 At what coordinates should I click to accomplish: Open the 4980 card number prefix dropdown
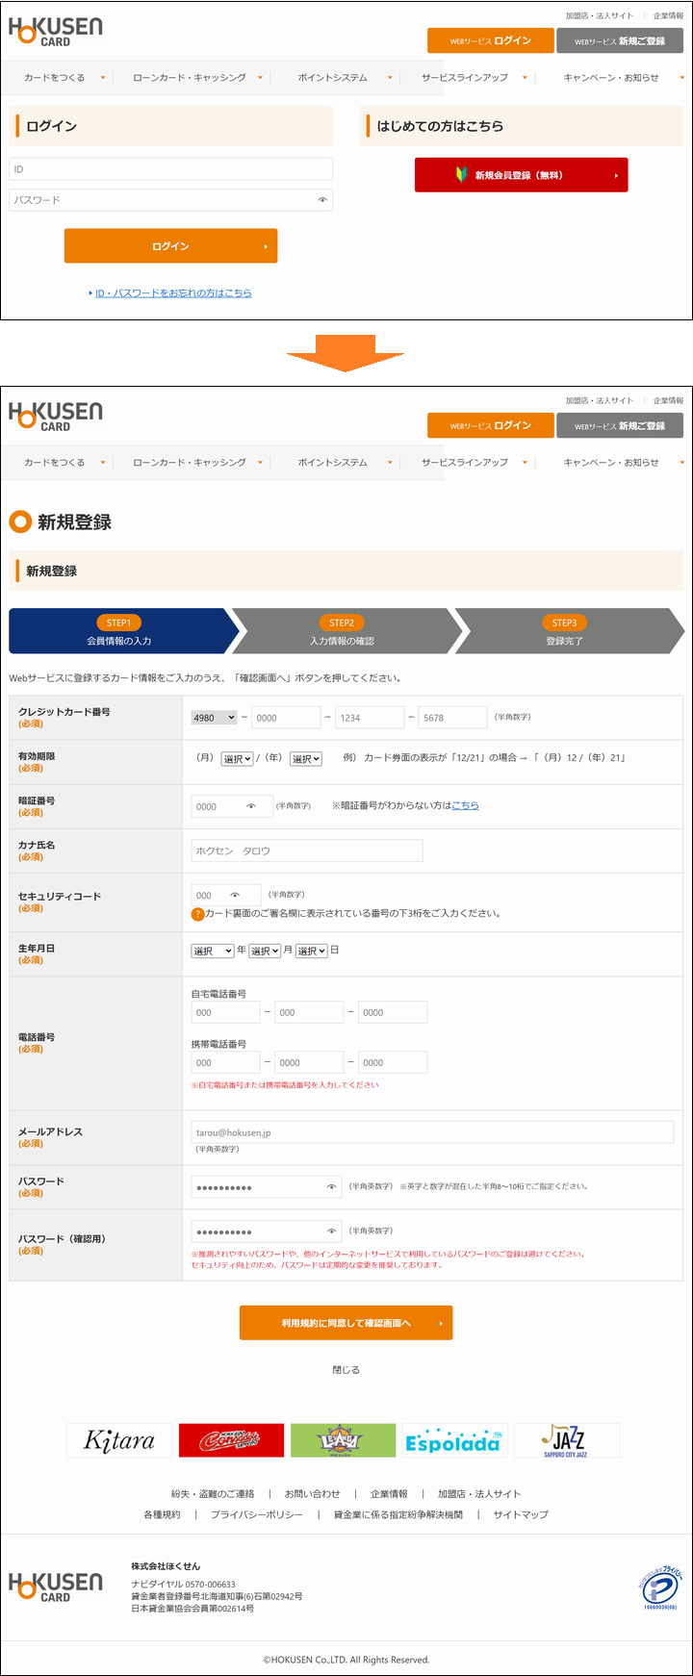[214, 718]
